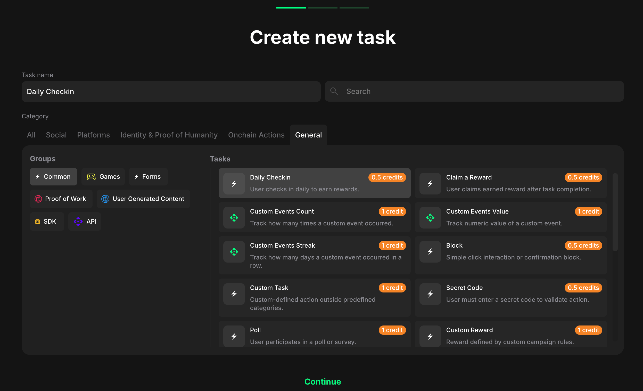Screen dimensions: 643x391
Task: Click the third progress step bar
Action: pos(354,7)
